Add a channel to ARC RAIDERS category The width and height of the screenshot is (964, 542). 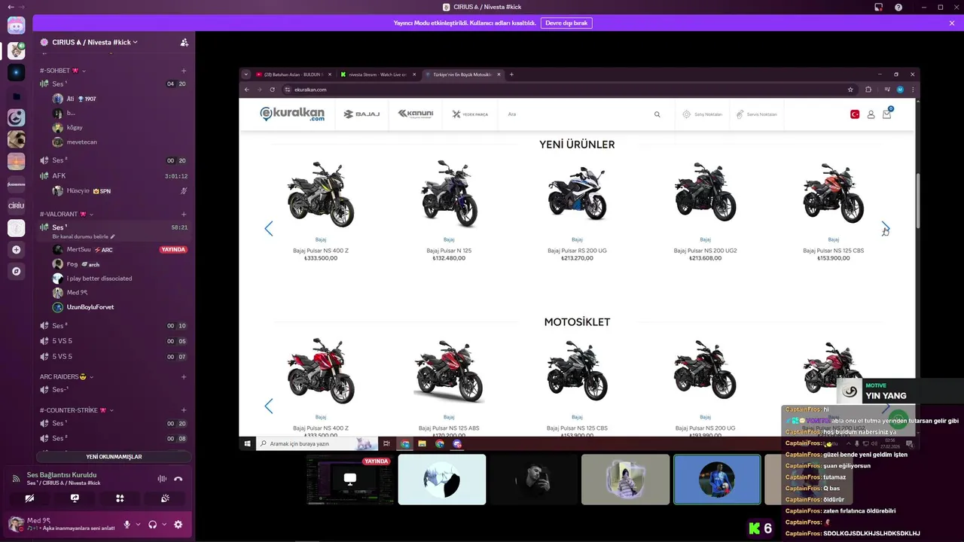tap(184, 376)
